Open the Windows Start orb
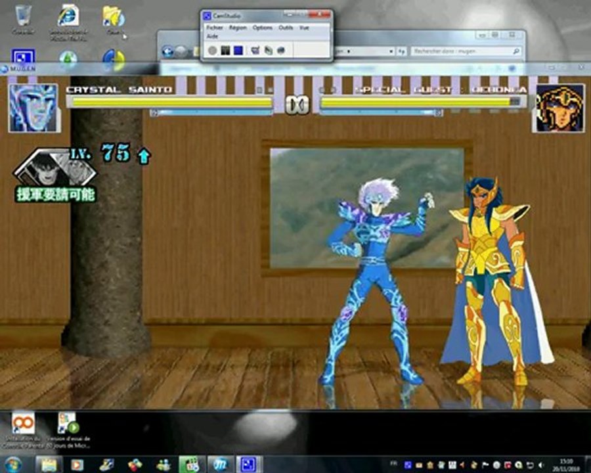The height and width of the screenshot is (473, 591). (14, 464)
